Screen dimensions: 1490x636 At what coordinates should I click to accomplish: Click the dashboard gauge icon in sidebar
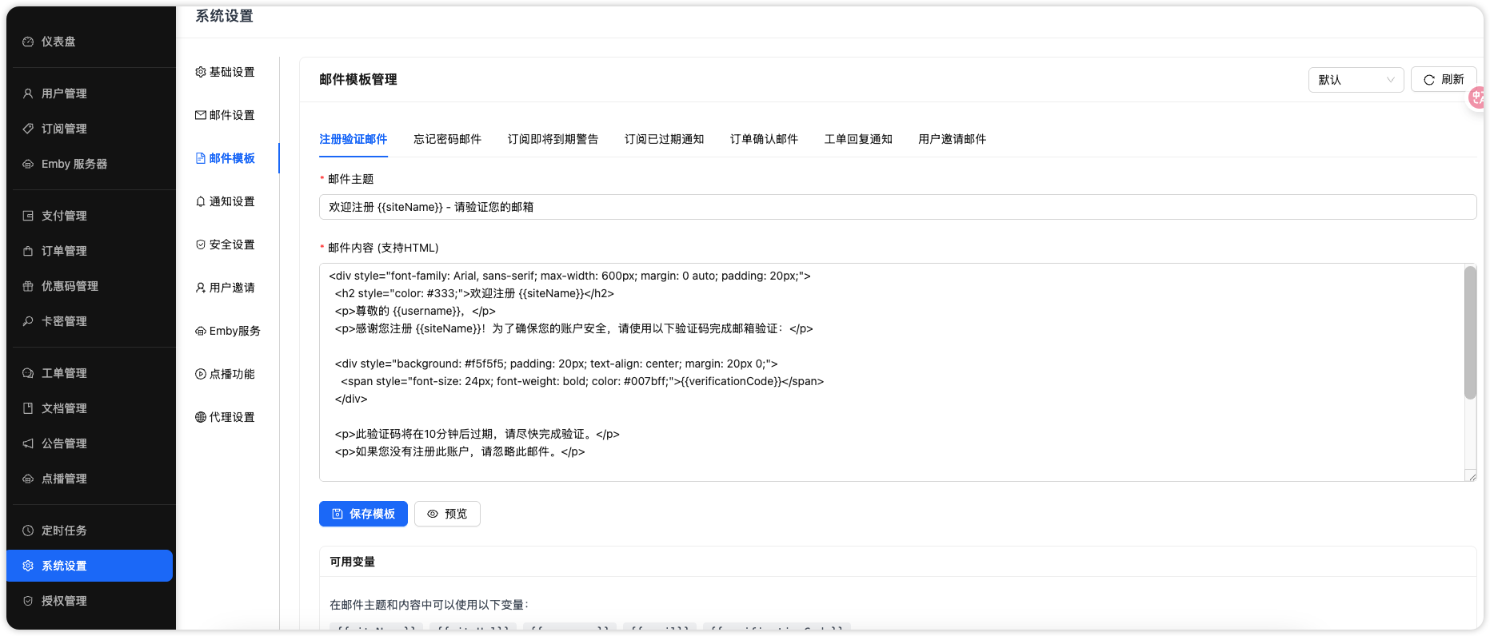tap(28, 42)
